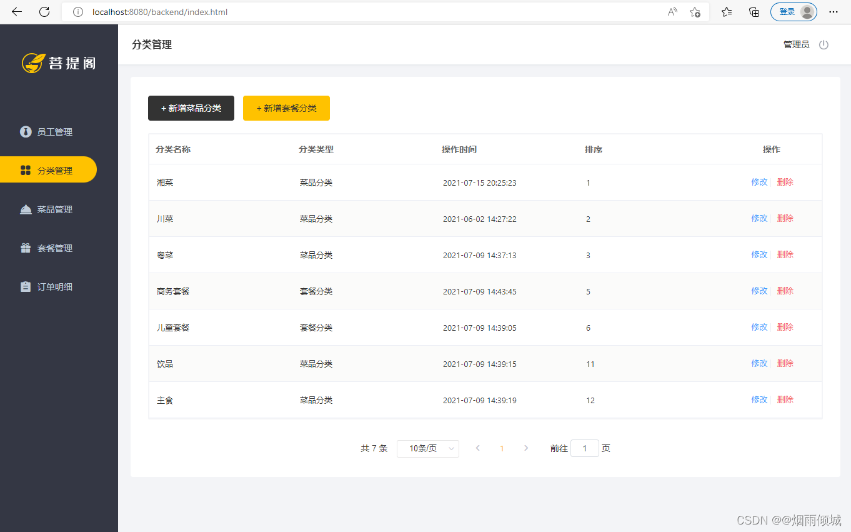Viewport: 851px width, 532px height.
Task: Click 套餐分类 type in 商务套餐 row
Action: tap(316, 291)
